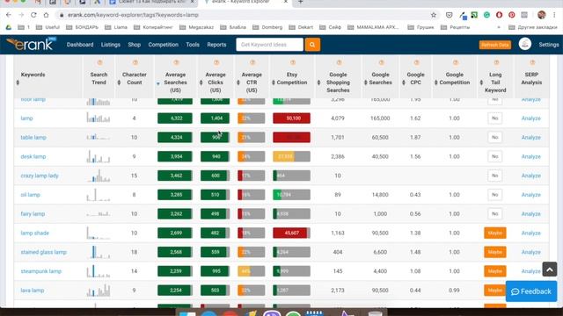The height and width of the screenshot is (316, 563).
Task: Sort by Average Searches (US) column
Action: pyautogui.click(x=158, y=83)
